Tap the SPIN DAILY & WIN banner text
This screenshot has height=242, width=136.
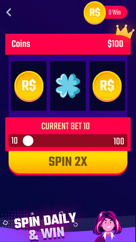point(45,226)
